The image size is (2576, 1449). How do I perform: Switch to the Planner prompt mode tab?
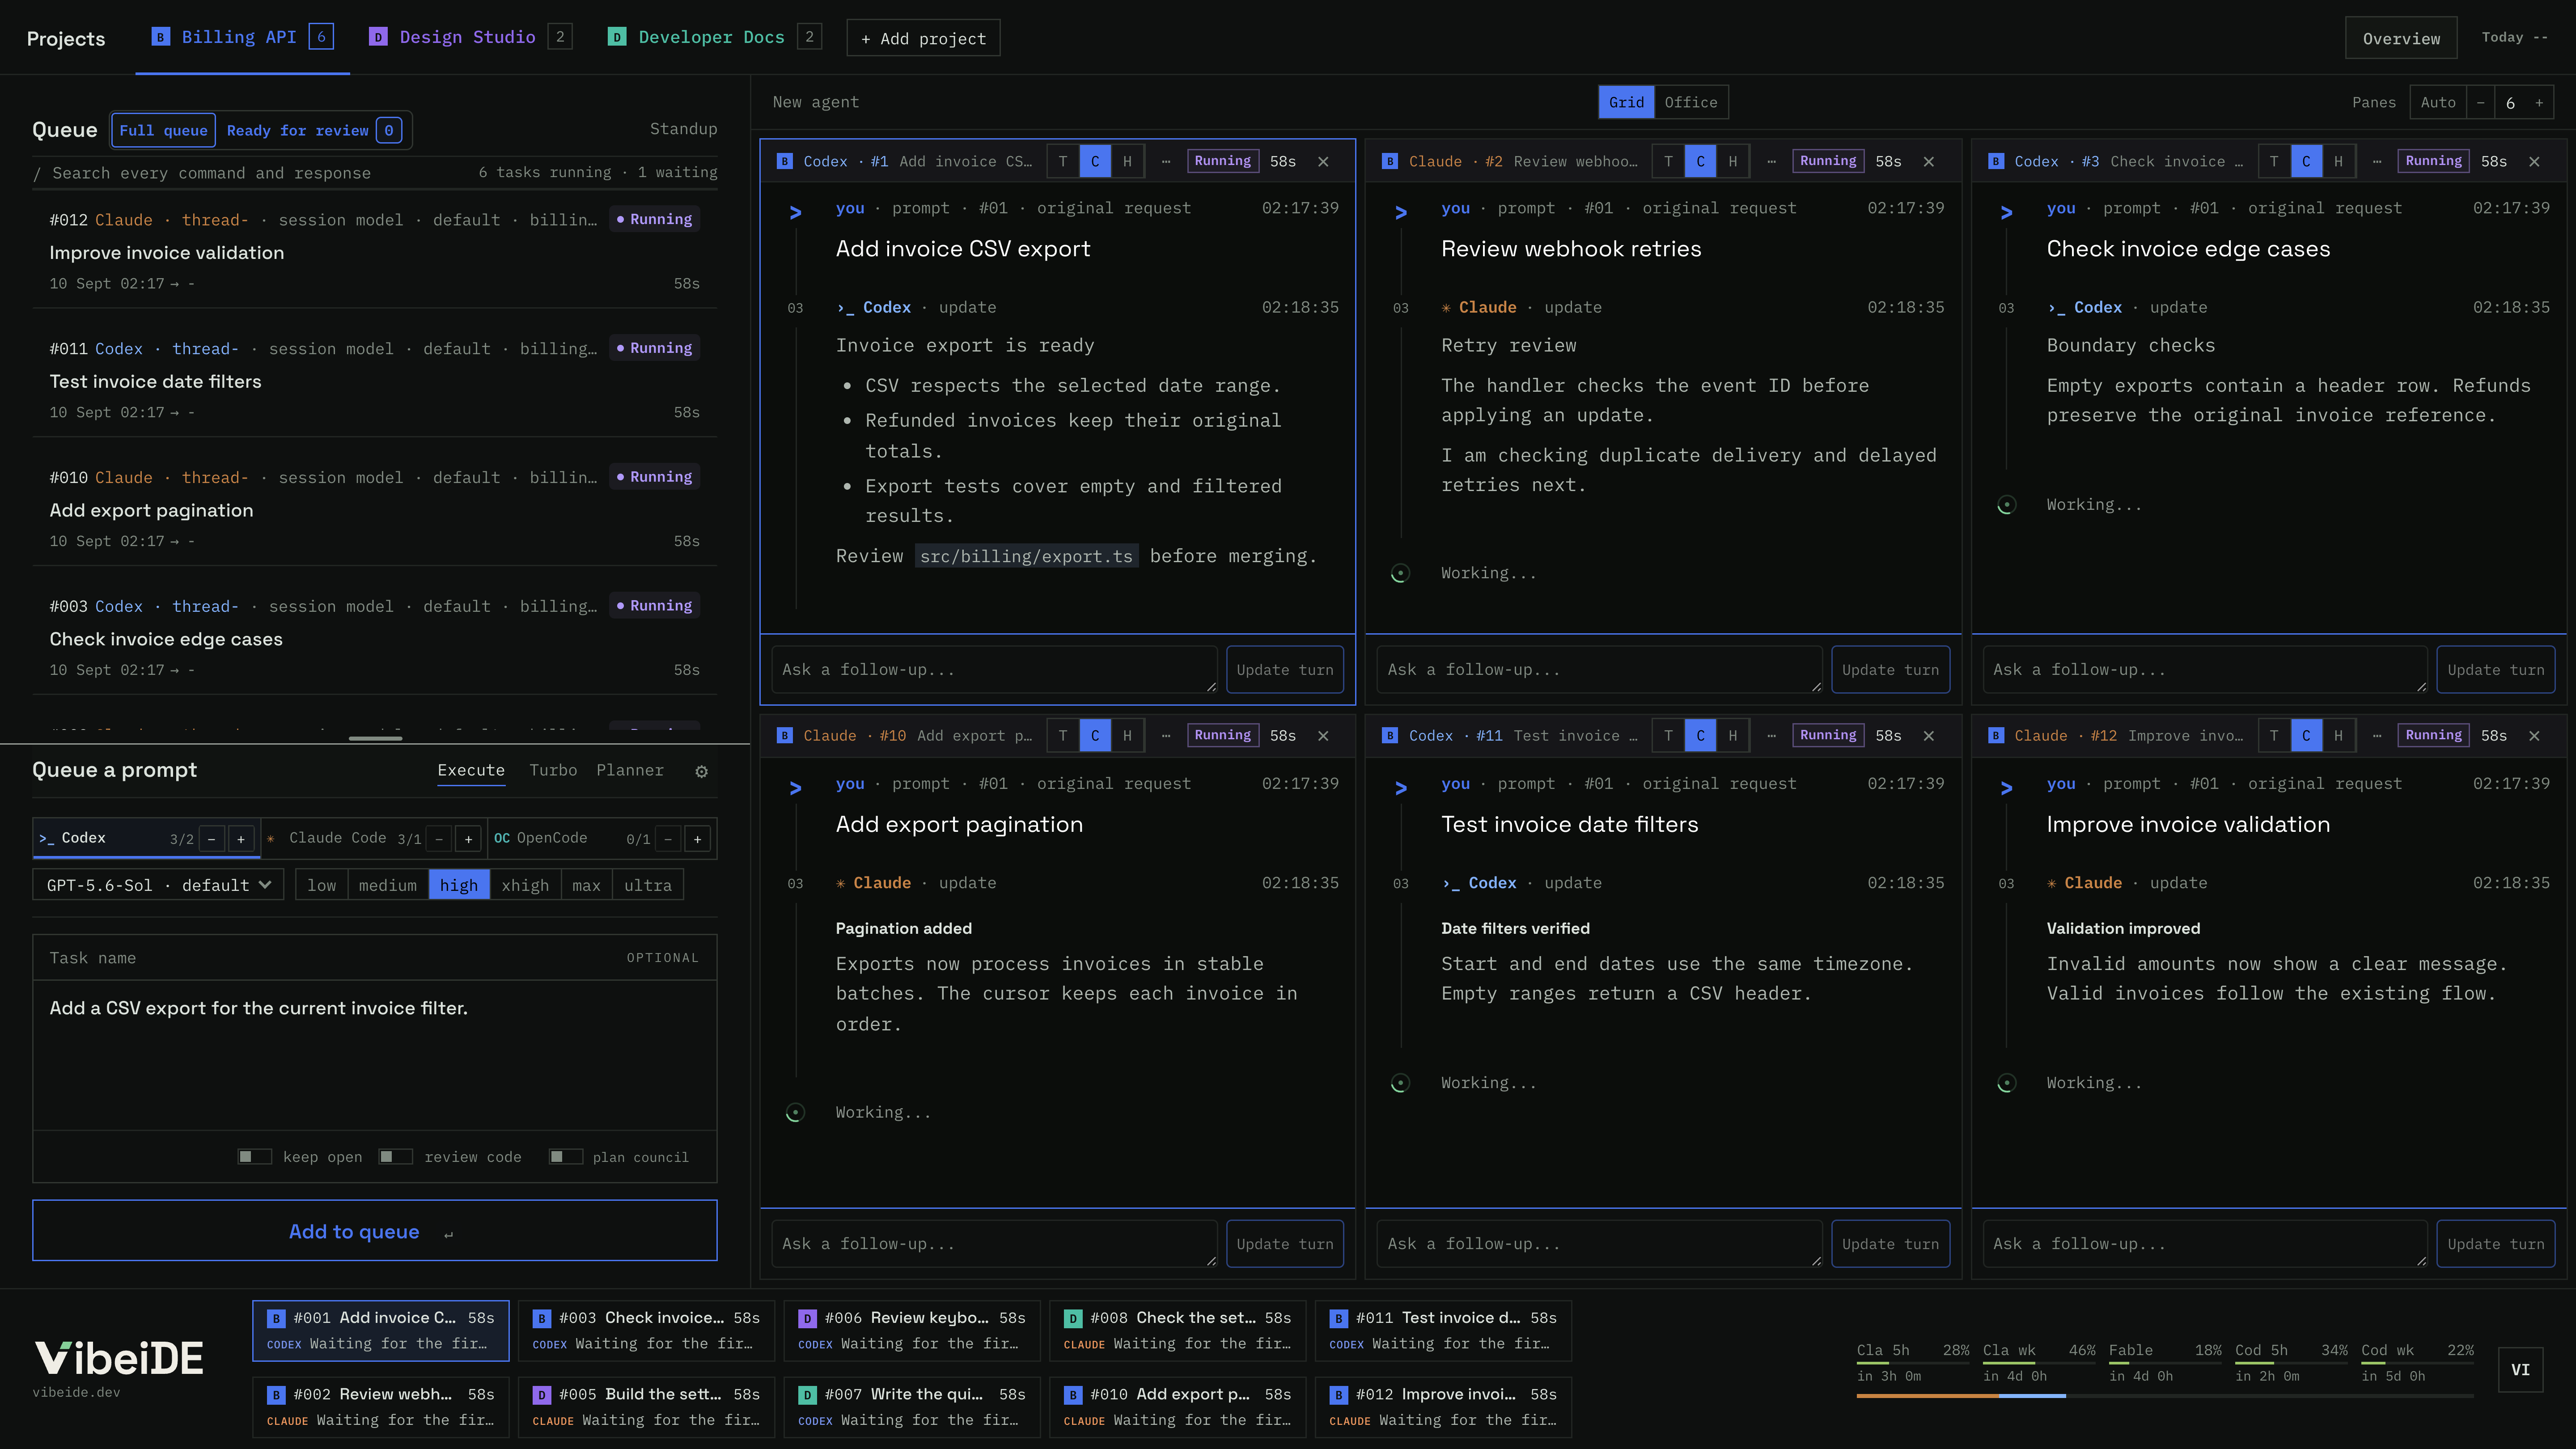(x=630, y=770)
